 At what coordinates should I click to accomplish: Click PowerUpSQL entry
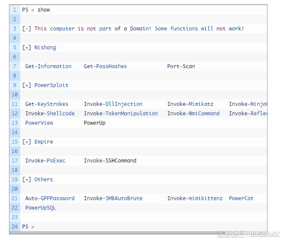coord(41,208)
